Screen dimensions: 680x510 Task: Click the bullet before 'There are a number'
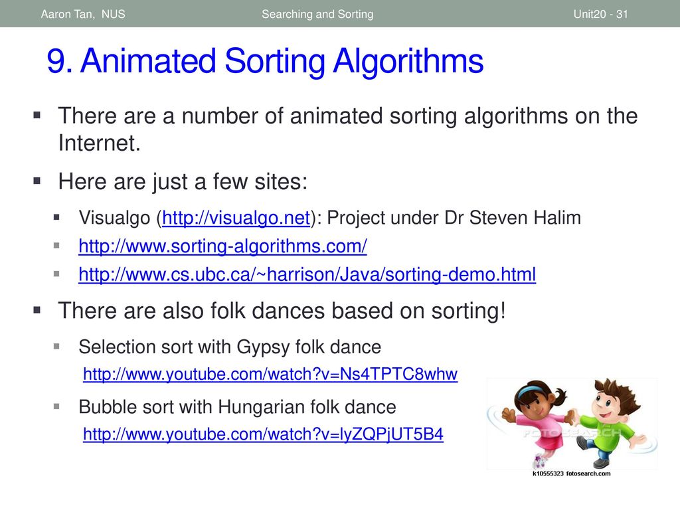coord(37,115)
